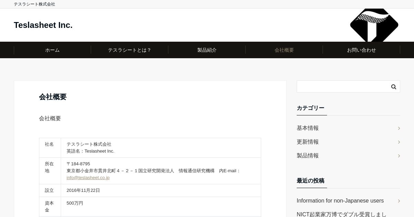Click the Teslasheet diamond logo
Viewport: 414px width, 217px height.
coord(374,25)
